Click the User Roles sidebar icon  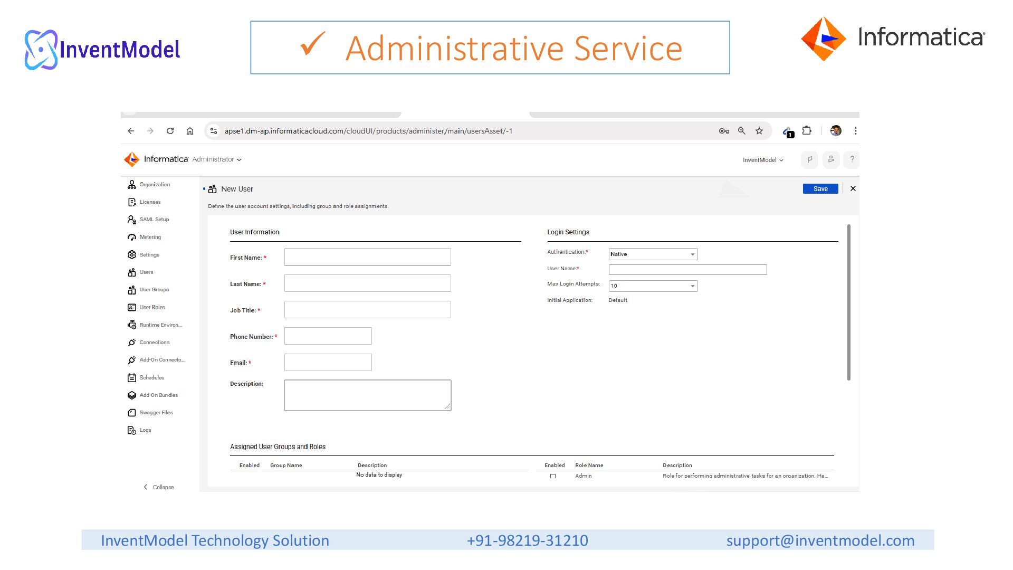132,307
